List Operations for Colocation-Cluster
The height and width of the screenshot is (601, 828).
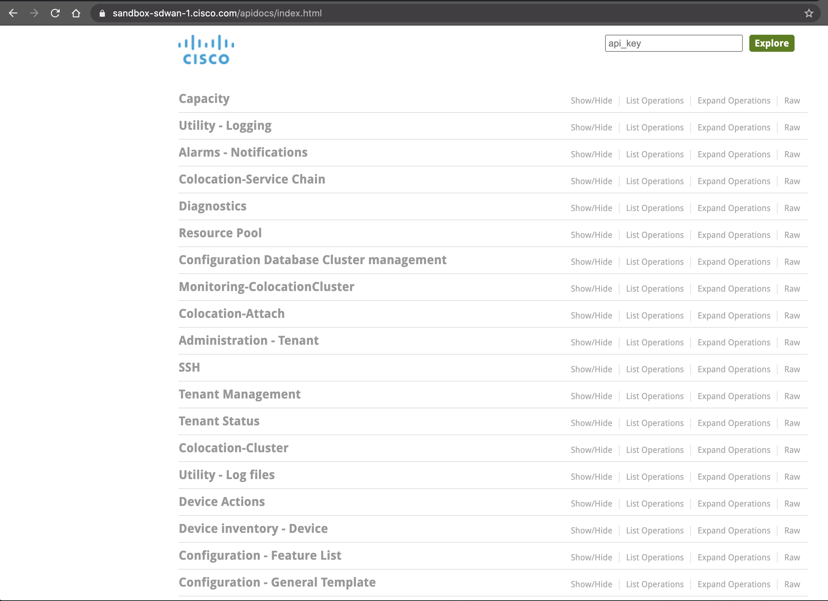pos(654,450)
